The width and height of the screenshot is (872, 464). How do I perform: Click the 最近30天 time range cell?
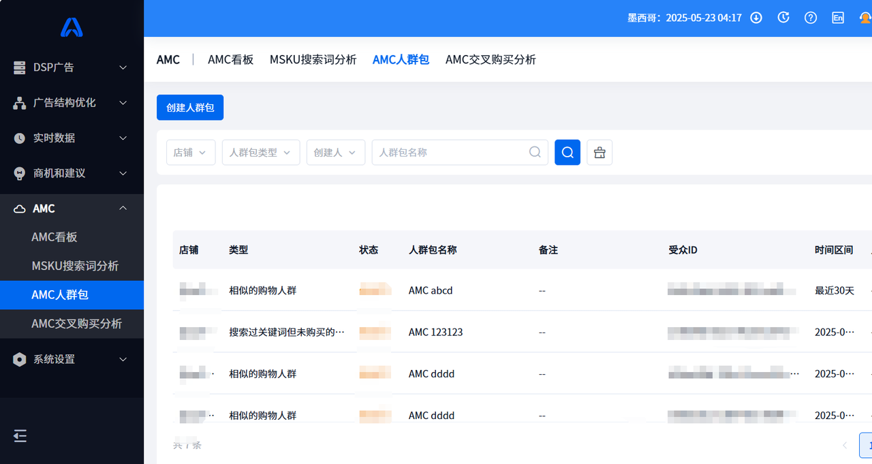(x=835, y=290)
